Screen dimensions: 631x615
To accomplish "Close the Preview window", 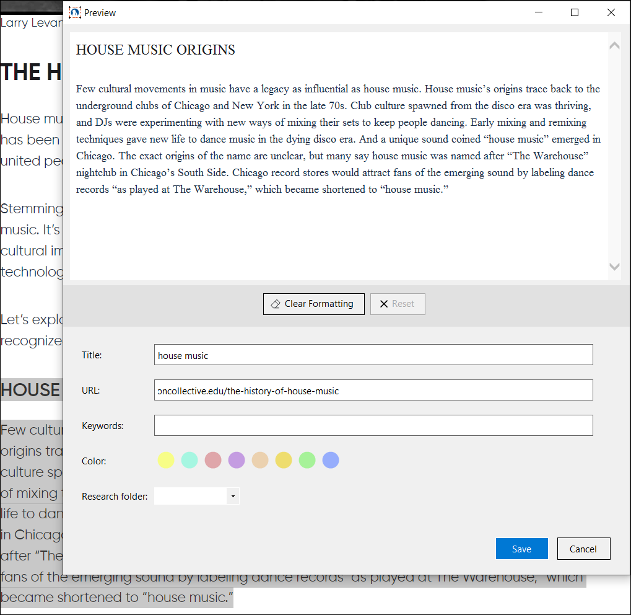I will pos(611,12).
